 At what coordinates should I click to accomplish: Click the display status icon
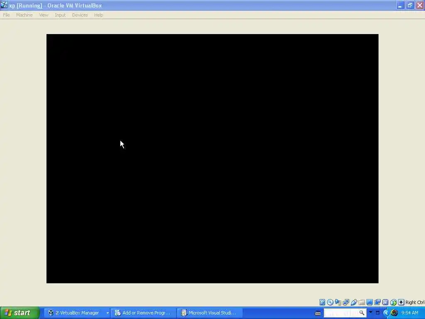tap(369, 302)
